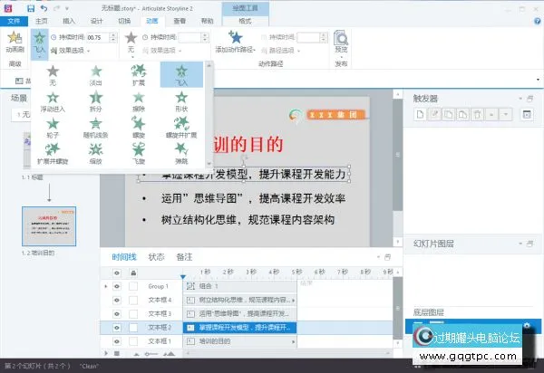Open the quick access toolbar customize arrow

[x=67, y=8]
